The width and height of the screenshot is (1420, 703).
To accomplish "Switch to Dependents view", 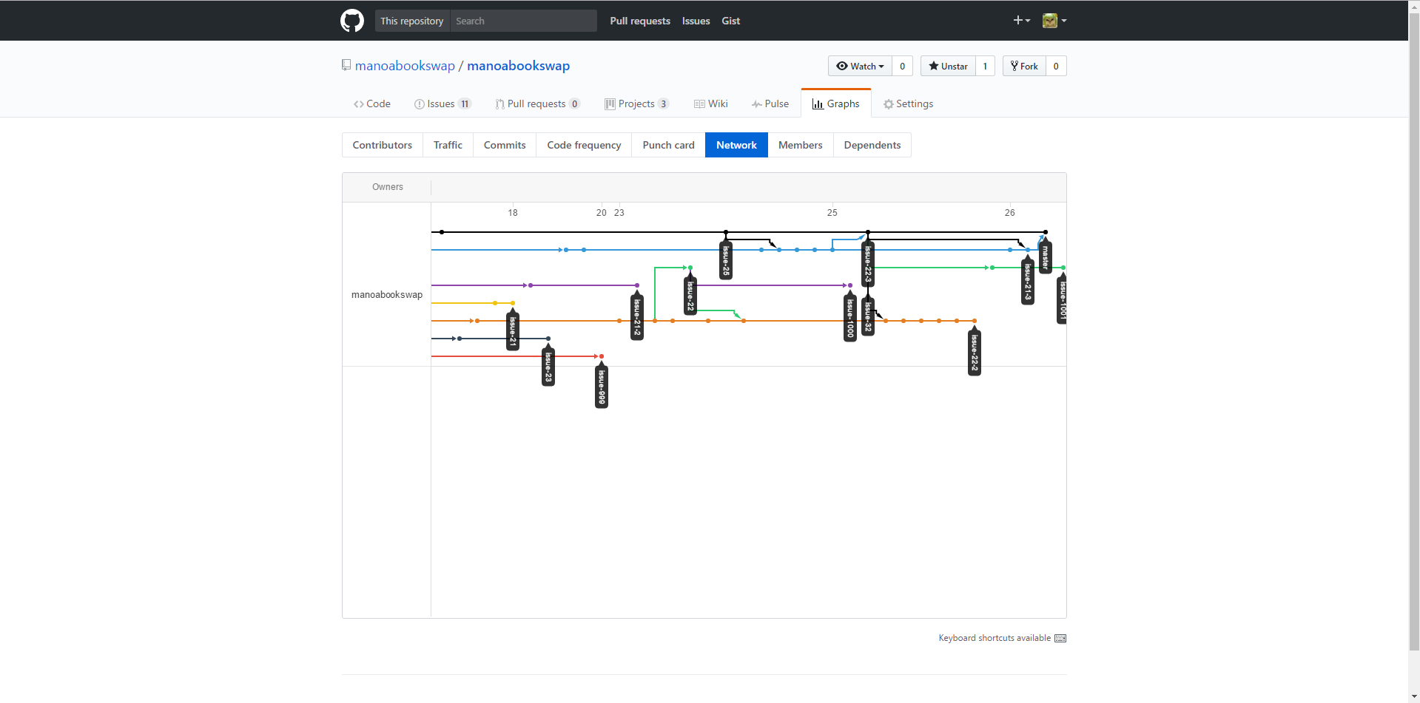I will pos(872,145).
